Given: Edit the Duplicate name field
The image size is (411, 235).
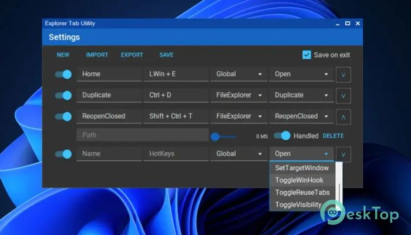Looking at the screenshot, I should point(109,95).
